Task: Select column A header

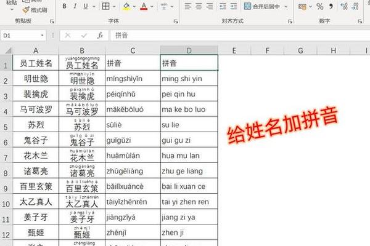Action: pyautogui.click(x=36, y=50)
